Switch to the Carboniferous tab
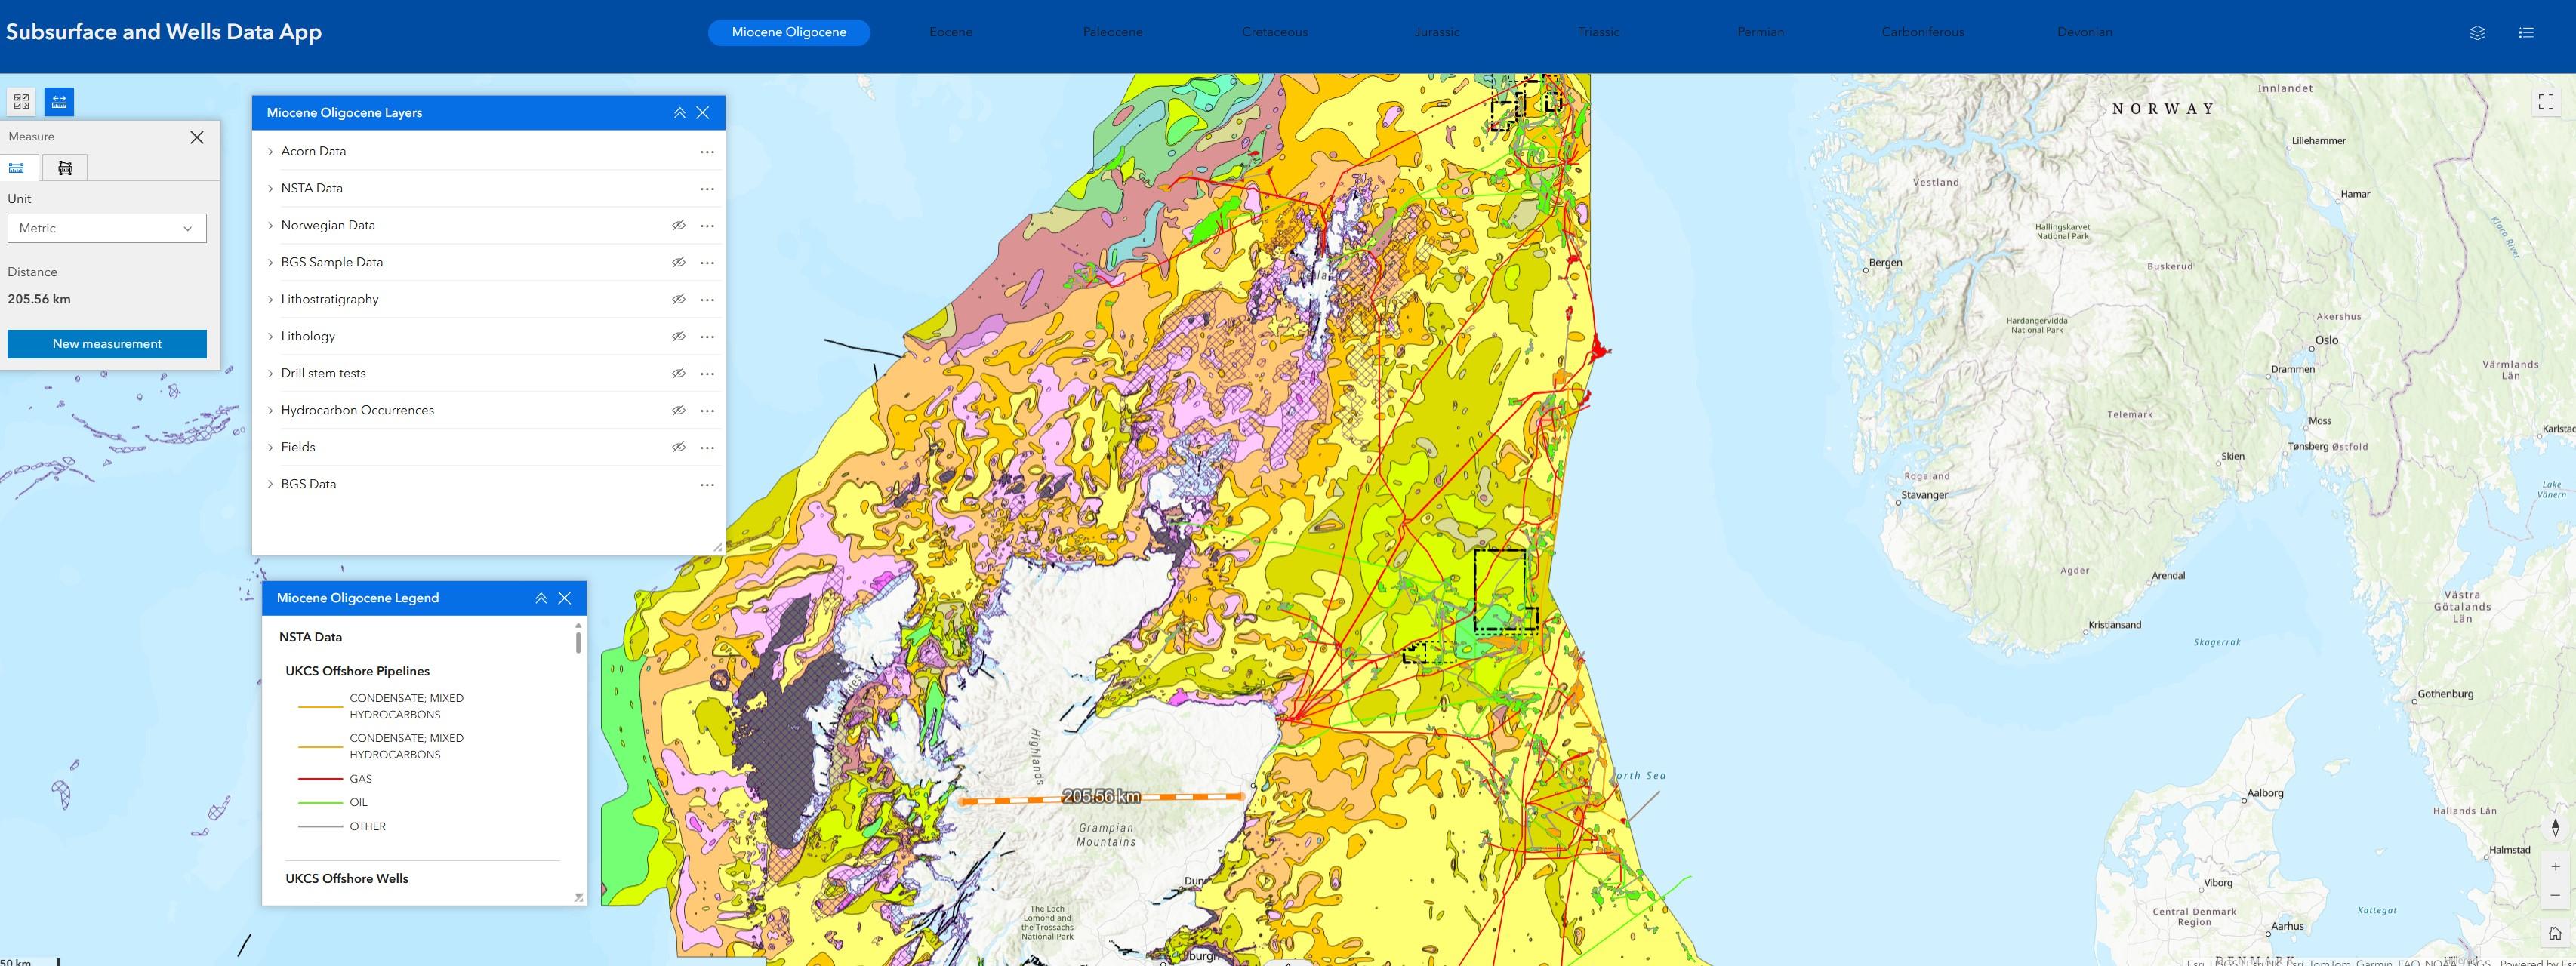The height and width of the screenshot is (966, 2576). 1923,32
